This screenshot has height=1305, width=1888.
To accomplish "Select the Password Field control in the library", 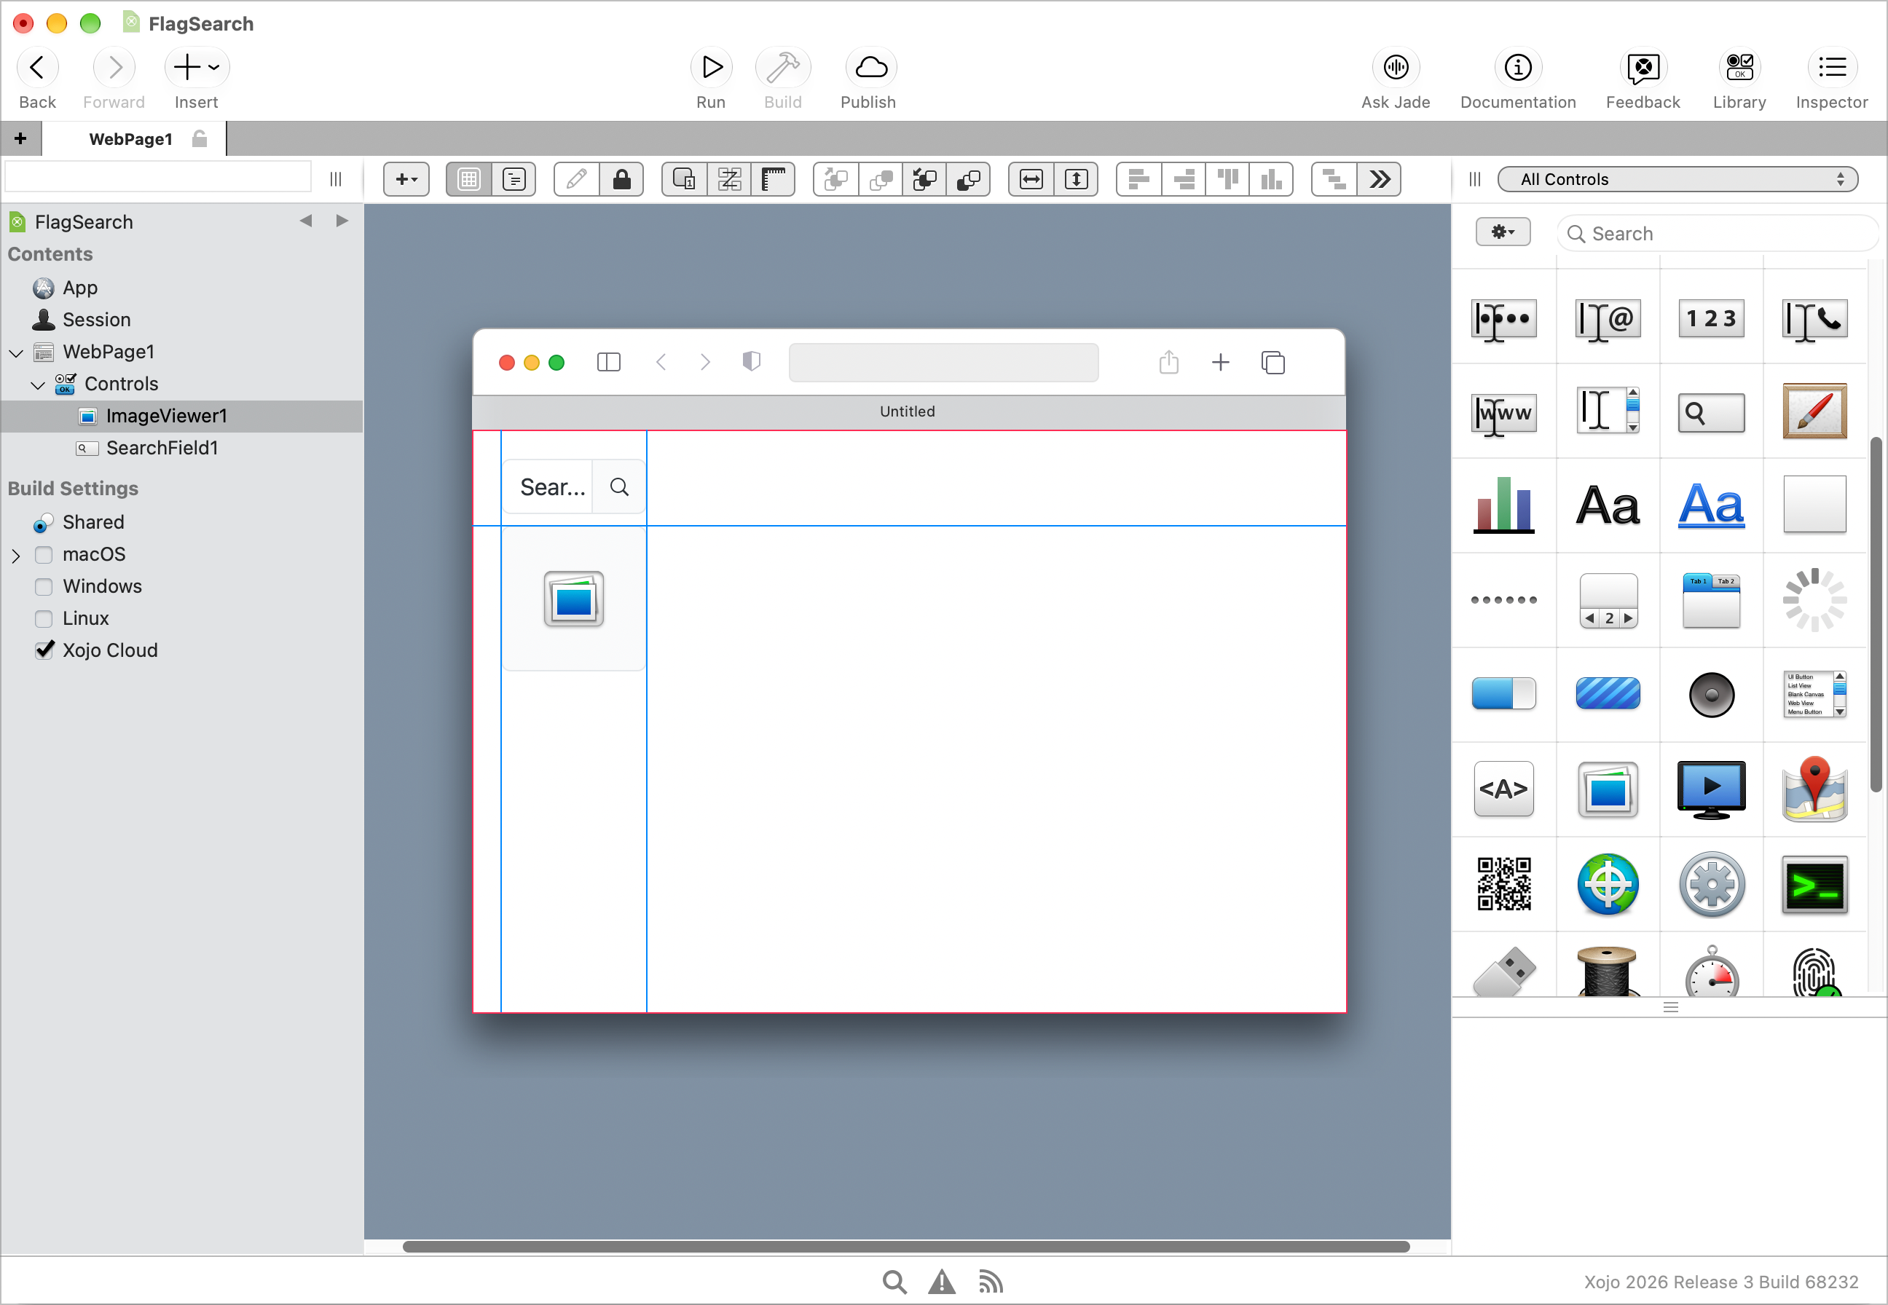I will pyautogui.click(x=1503, y=319).
